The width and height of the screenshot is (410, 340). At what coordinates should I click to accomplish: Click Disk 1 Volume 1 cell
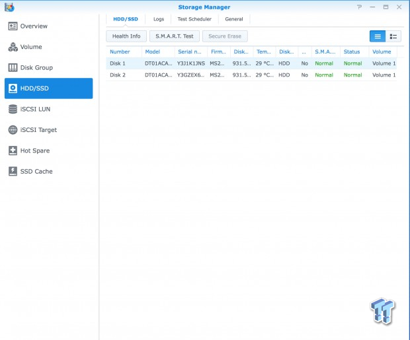pyautogui.click(x=384, y=63)
